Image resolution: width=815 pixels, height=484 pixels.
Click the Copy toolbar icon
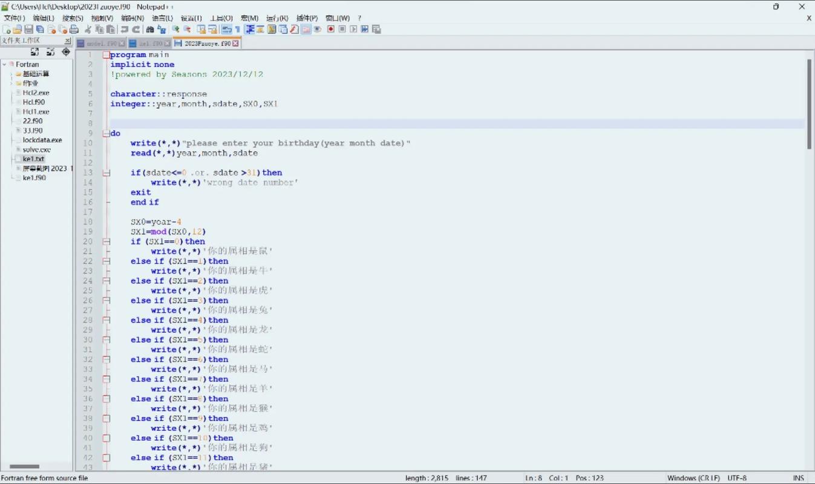pyautogui.click(x=99, y=29)
